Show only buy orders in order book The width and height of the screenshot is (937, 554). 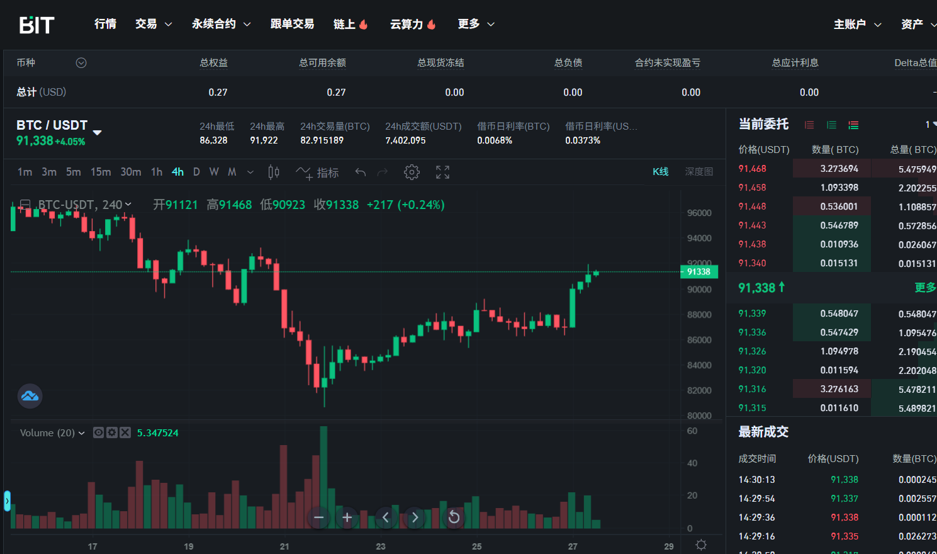click(831, 125)
